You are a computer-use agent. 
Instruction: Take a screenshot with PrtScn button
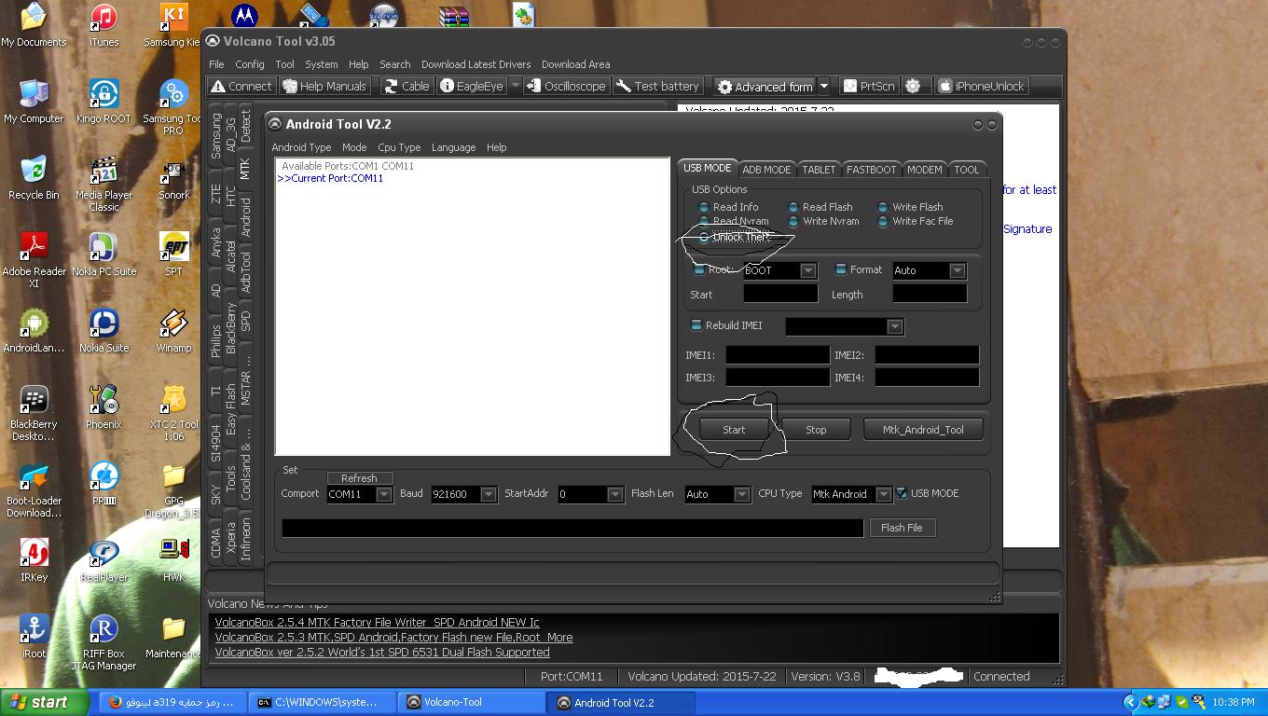click(869, 86)
